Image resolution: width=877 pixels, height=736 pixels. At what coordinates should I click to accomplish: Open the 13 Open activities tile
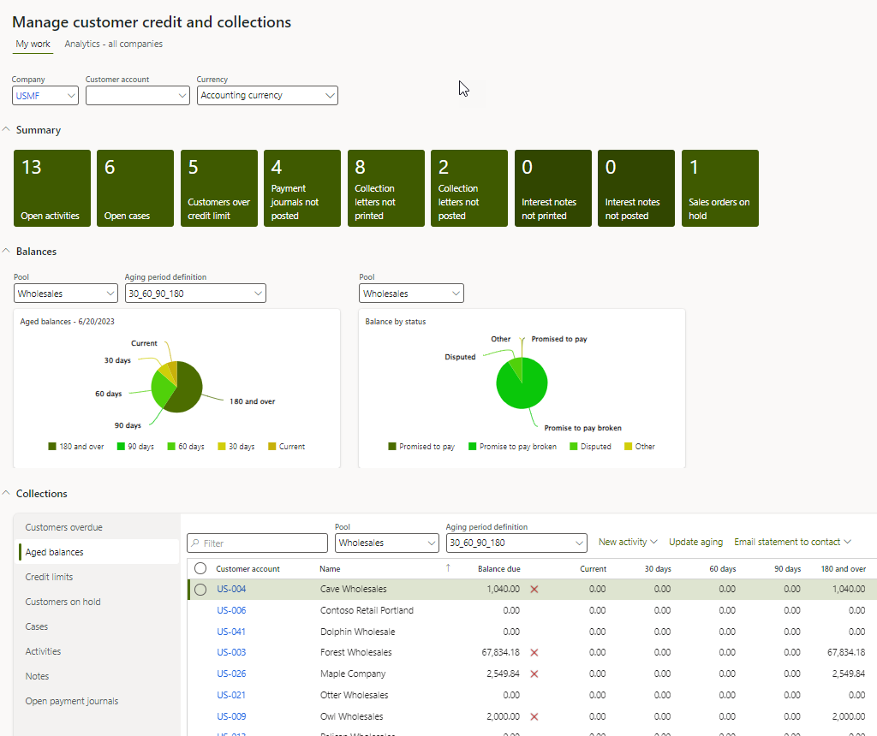(x=51, y=187)
